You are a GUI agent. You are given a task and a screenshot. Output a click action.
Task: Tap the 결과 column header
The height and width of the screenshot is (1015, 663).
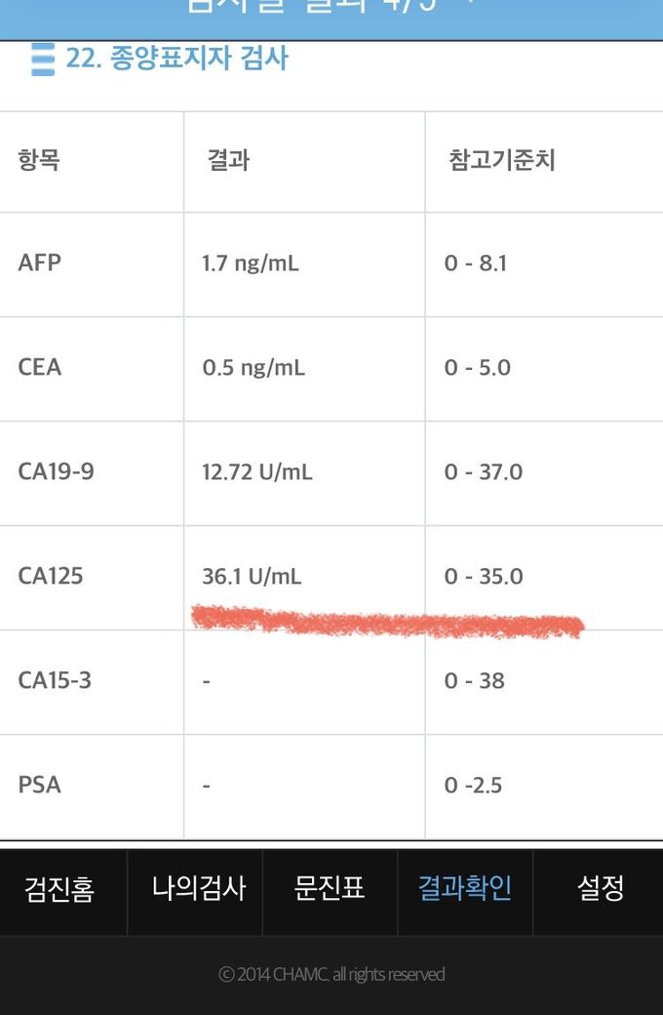(x=228, y=160)
